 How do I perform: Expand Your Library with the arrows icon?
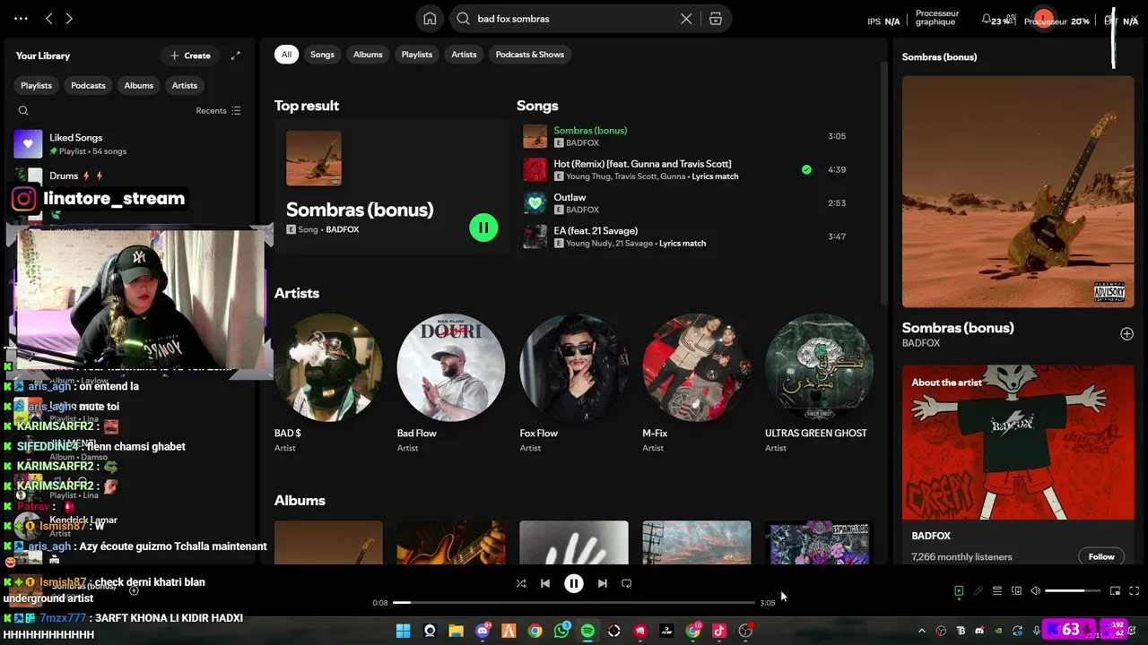pos(235,56)
